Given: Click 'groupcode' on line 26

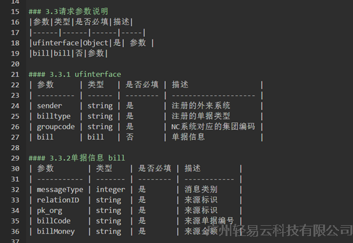Looking at the screenshot, I should coord(56,127).
